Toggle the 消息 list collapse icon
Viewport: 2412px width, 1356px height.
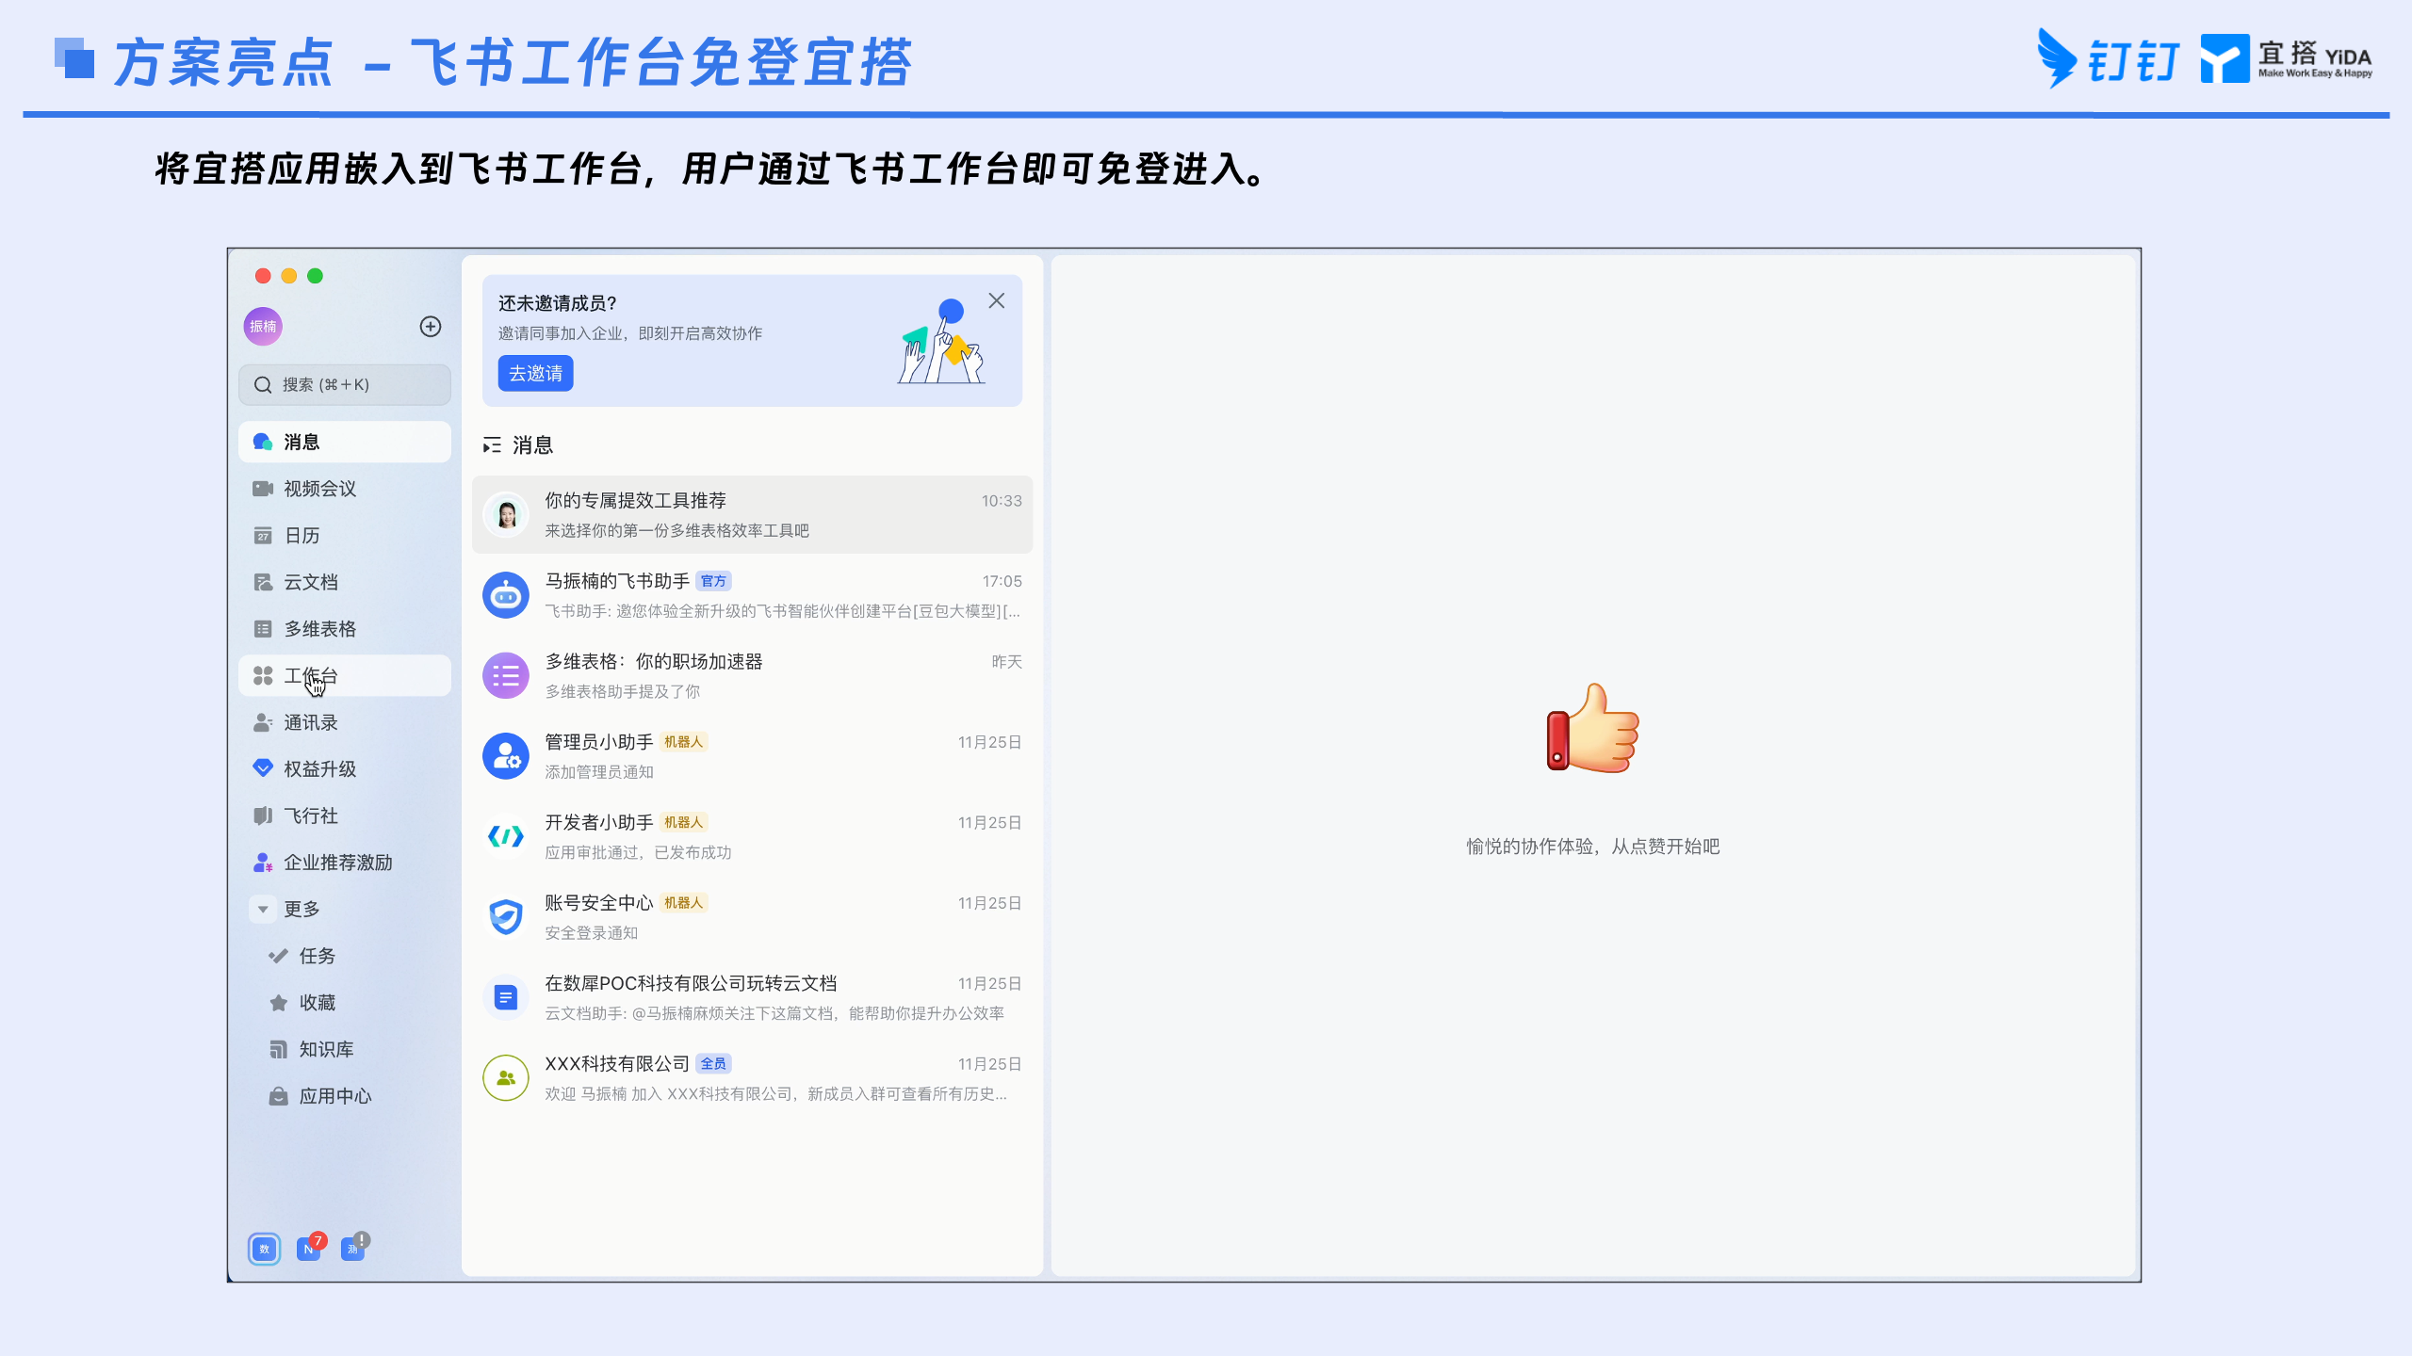coord(492,444)
